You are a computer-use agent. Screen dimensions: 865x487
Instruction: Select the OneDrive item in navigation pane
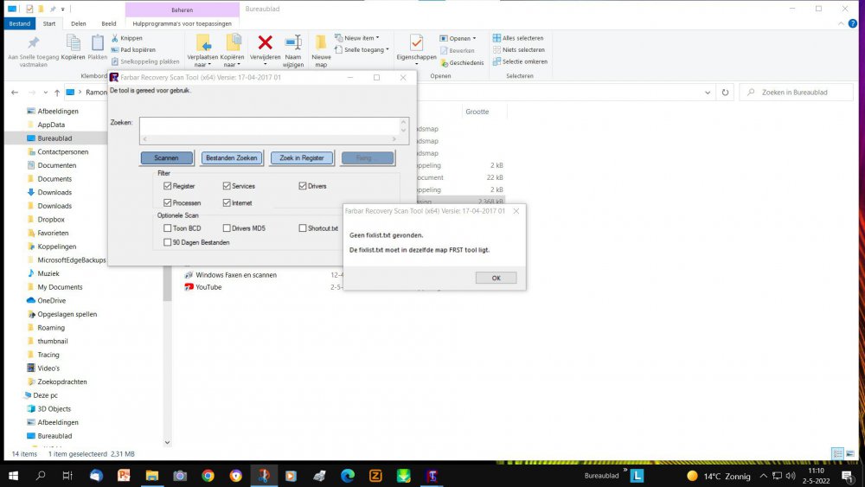tap(51, 301)
